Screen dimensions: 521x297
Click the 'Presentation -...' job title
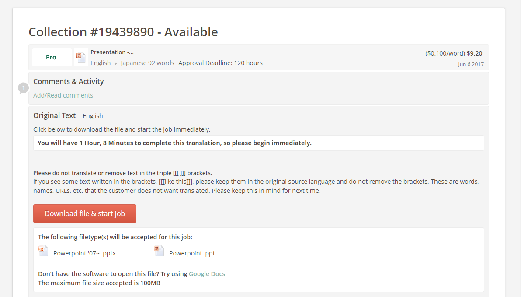pyautogui.click(x=112, y=52)
